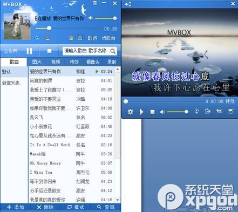Pause the currently playing song
The width and height of the screenshot is (238, 212).
(x=29, y=51)
